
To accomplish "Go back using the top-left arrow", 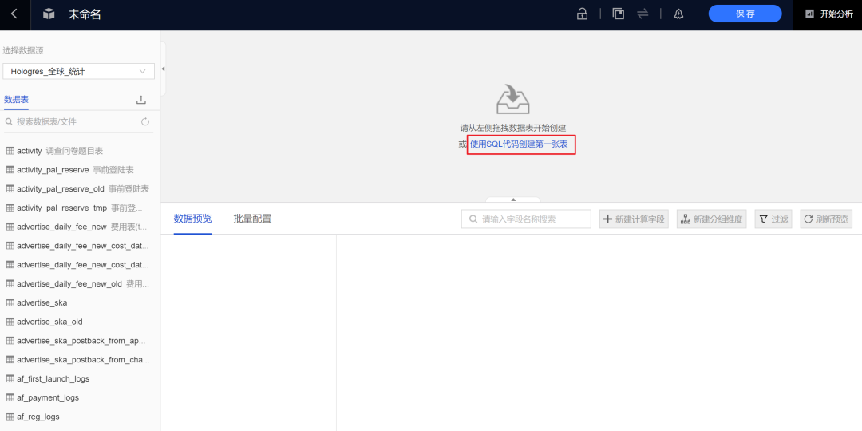I will coord(14,14).
